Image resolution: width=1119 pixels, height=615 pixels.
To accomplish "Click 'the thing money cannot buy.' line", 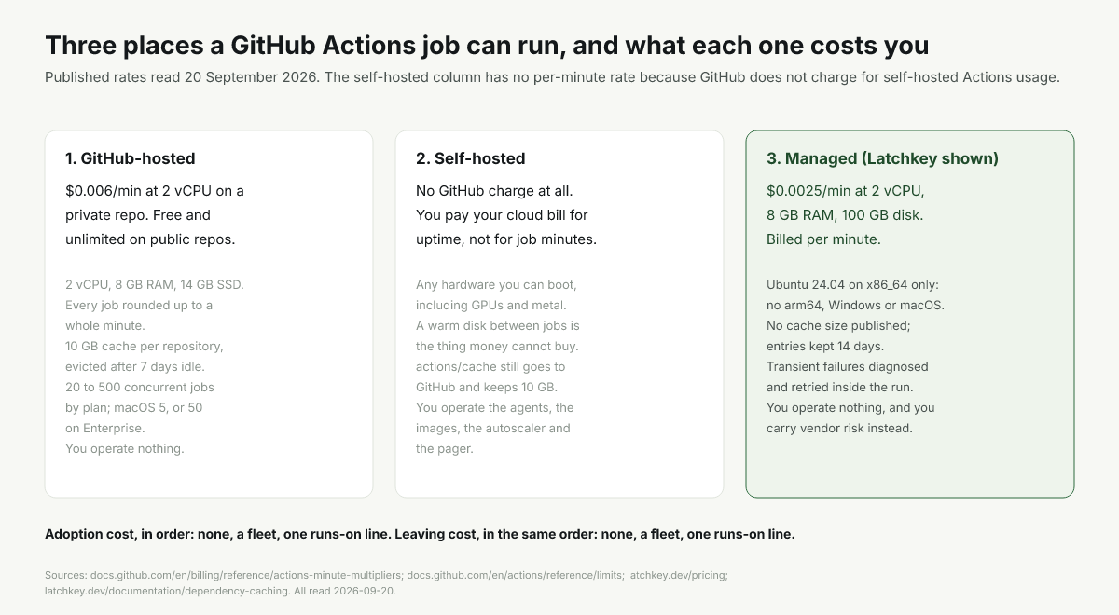I will (498, 346).
